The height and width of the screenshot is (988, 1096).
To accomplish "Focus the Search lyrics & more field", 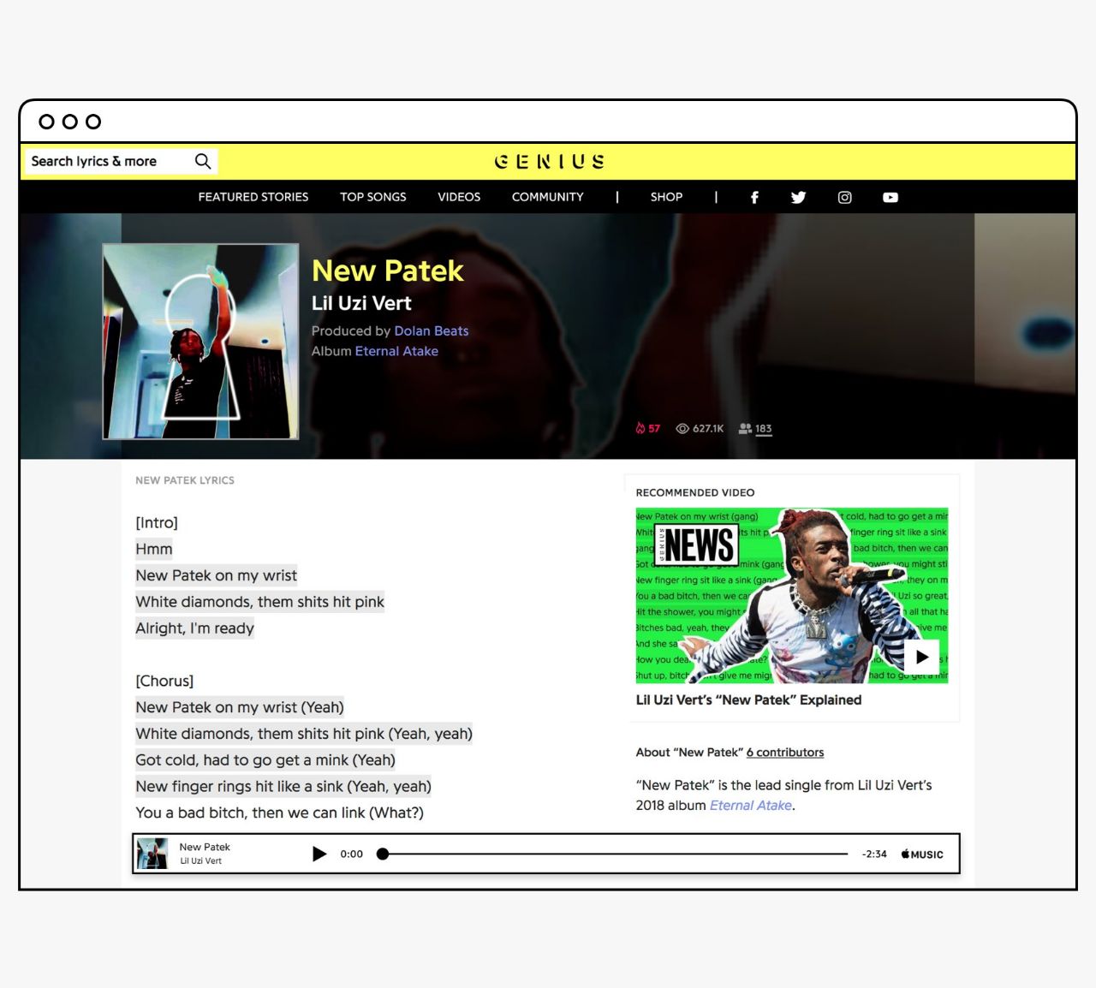I will pos(121,161).
